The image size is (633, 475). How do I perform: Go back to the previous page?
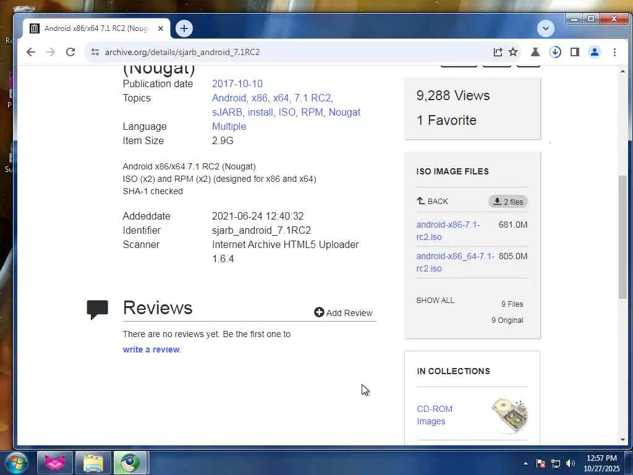(x=31, y=52)
